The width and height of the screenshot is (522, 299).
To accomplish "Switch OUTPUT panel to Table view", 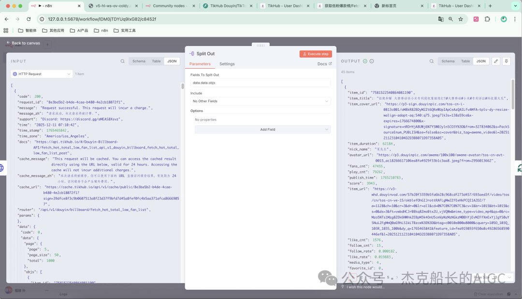I will [x=465, y=61].
